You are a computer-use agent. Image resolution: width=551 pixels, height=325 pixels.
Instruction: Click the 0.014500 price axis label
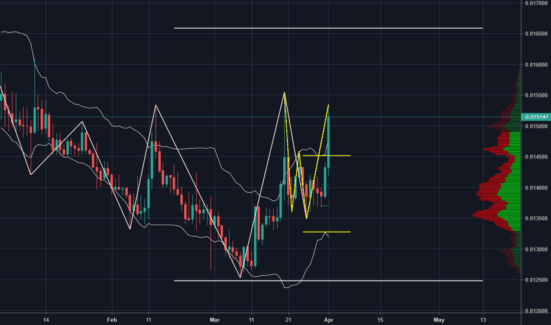(536, 157)
